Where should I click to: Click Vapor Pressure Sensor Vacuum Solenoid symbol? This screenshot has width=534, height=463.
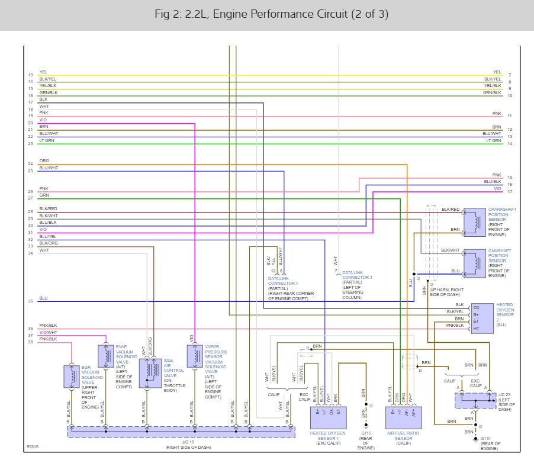[x=195, y=356]
